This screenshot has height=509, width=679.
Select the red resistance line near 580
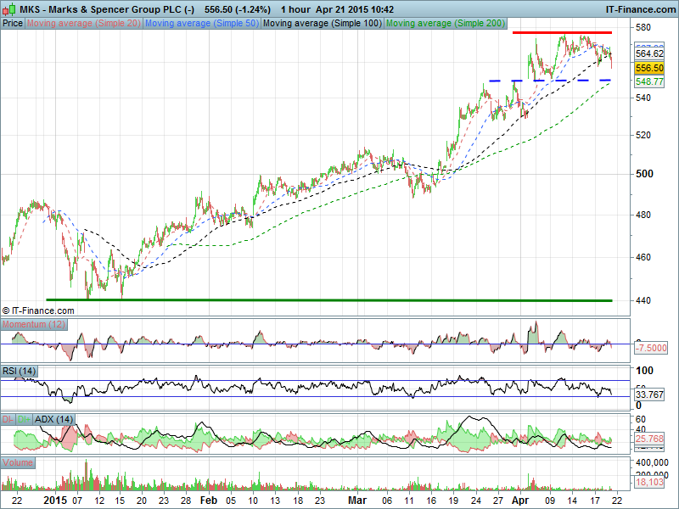(x=561, y=32)
